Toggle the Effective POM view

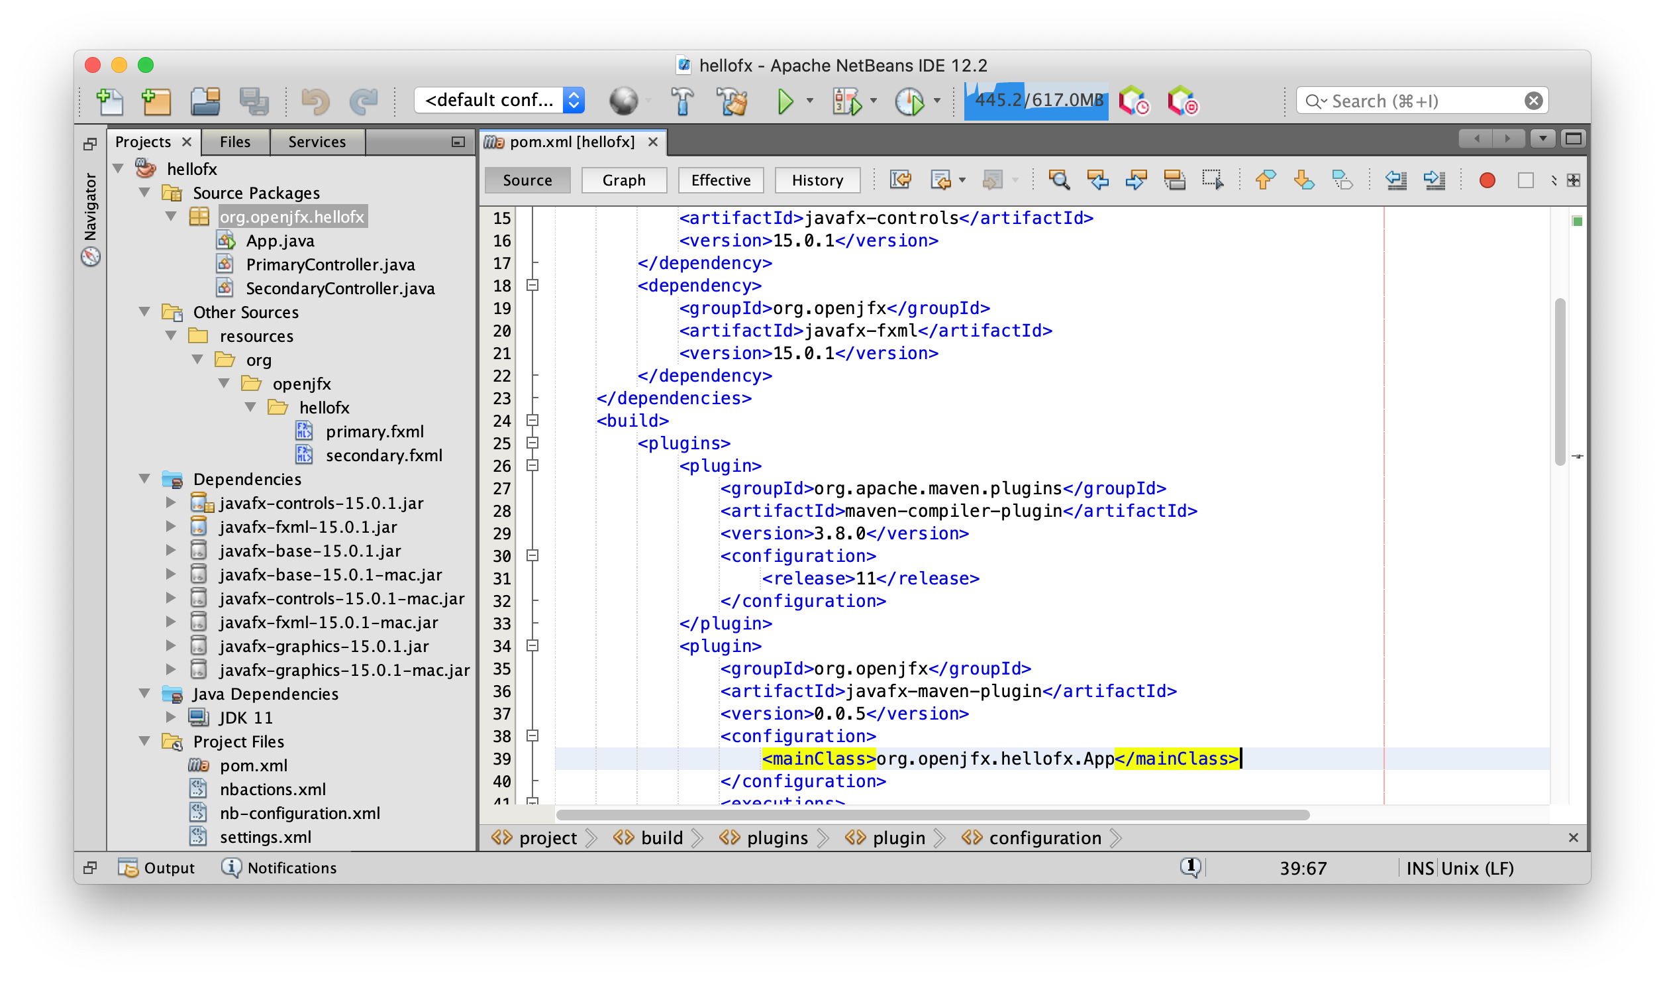point(721,180)
